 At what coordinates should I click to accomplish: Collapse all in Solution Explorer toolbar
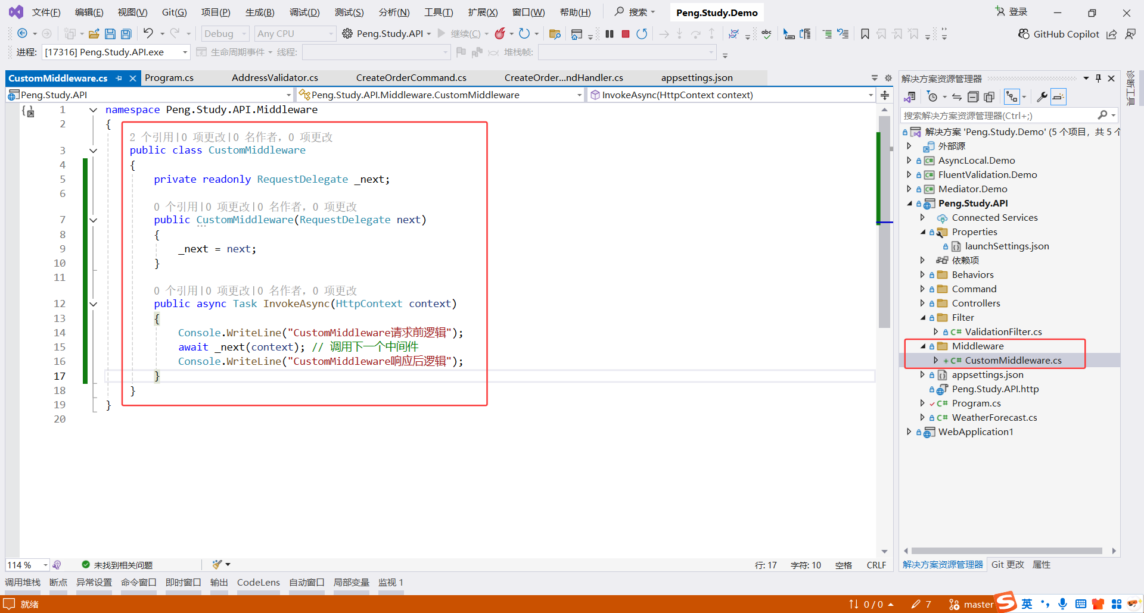click(973, 97)
